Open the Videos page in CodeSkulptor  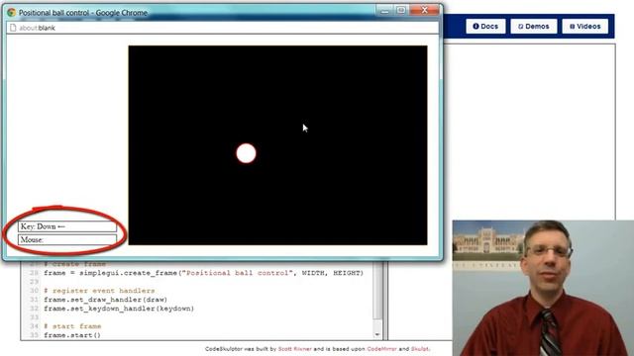coord(584,27)
